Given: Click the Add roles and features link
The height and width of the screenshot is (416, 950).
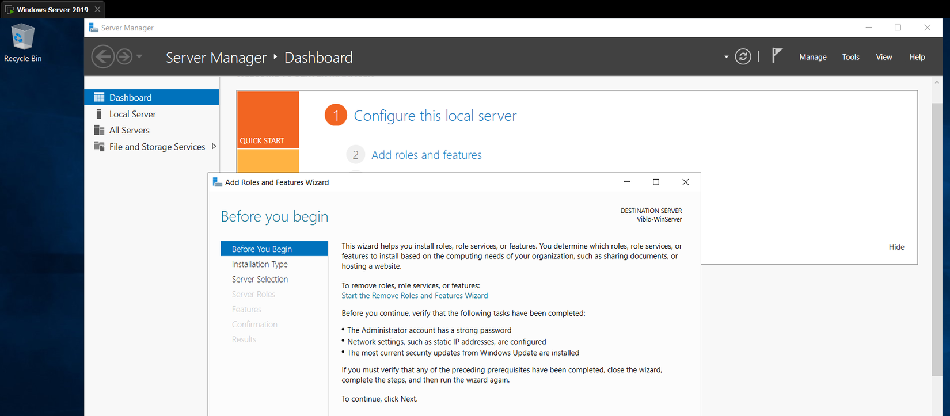Looking at the screenshot, I should tap(426, 155).
